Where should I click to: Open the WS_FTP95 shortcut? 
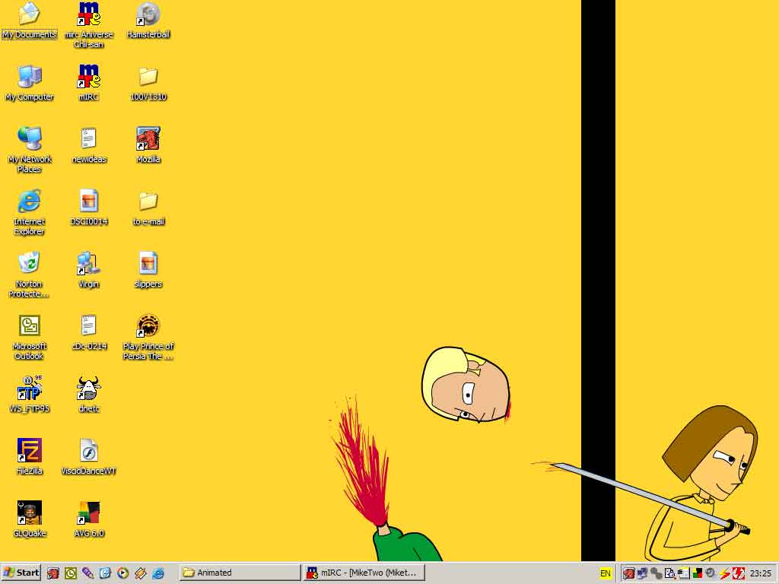coord(30,389)
